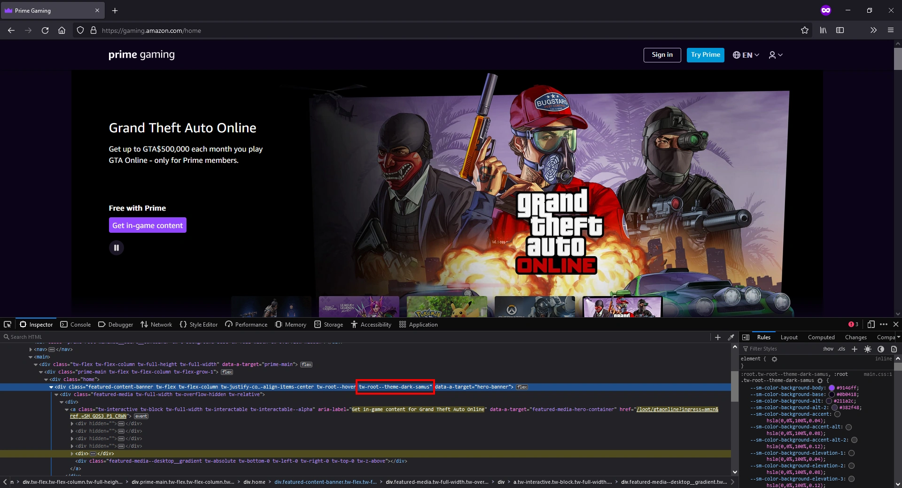Click the Try Prime button

click(705, 55)
